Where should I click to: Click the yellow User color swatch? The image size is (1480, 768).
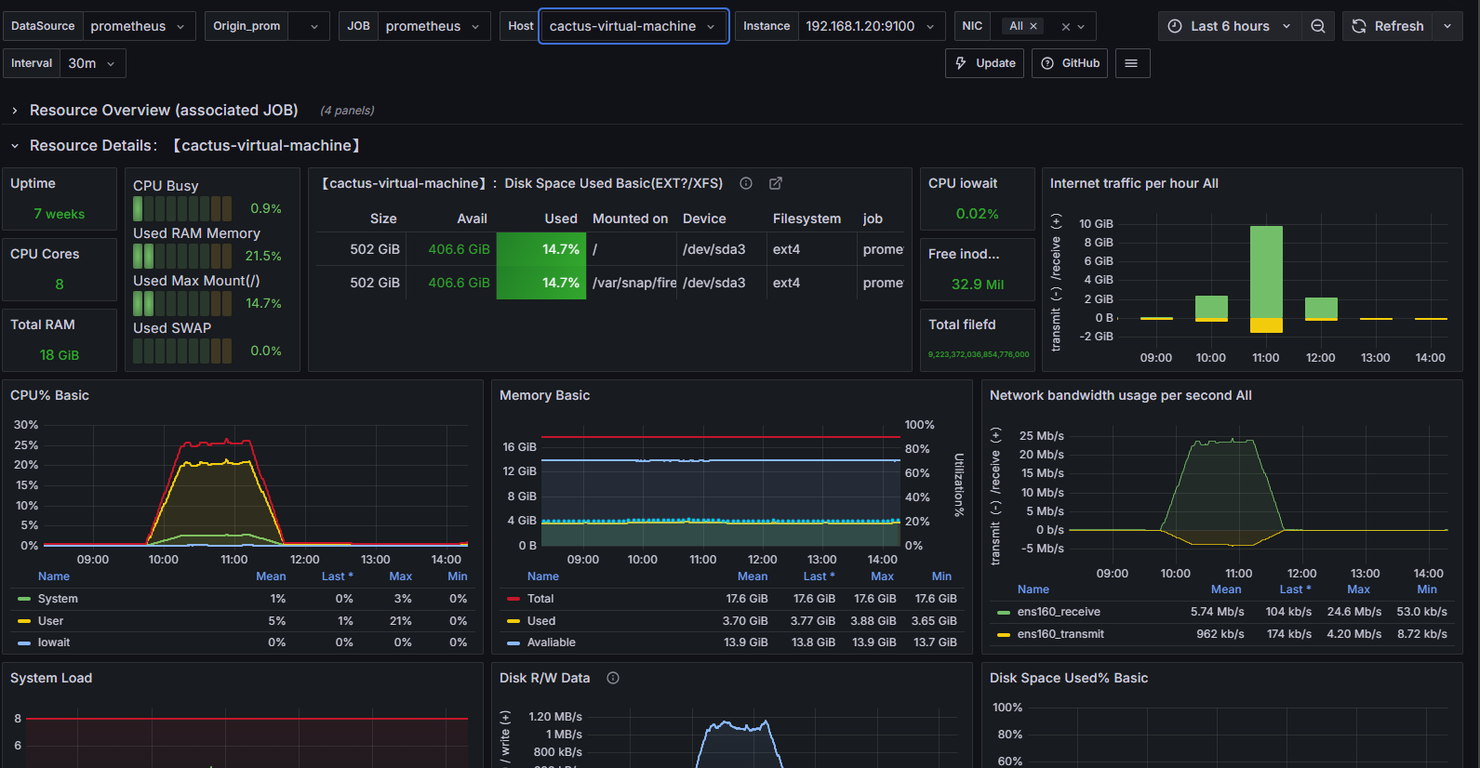(24, 621)
